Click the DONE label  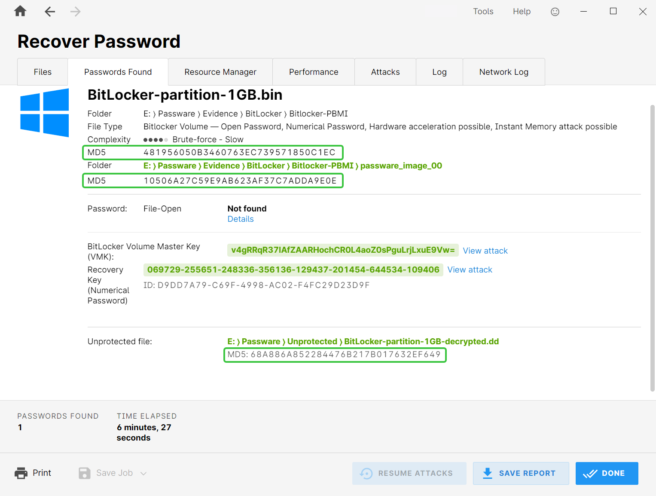pos(613,473)
